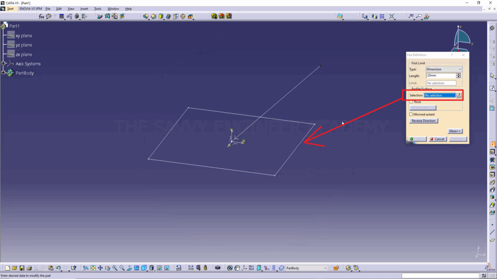The width and height of the screenshot is (497, 279).
Task: Click the Zoom In magnifier icon
Action: click(x=115, y=268)
